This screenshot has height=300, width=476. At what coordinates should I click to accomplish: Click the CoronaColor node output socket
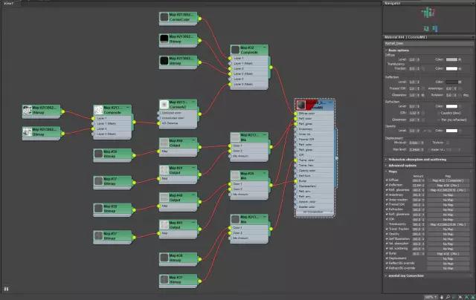click(200, 19)
